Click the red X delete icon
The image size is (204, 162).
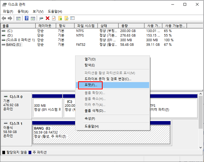(48, 18)
